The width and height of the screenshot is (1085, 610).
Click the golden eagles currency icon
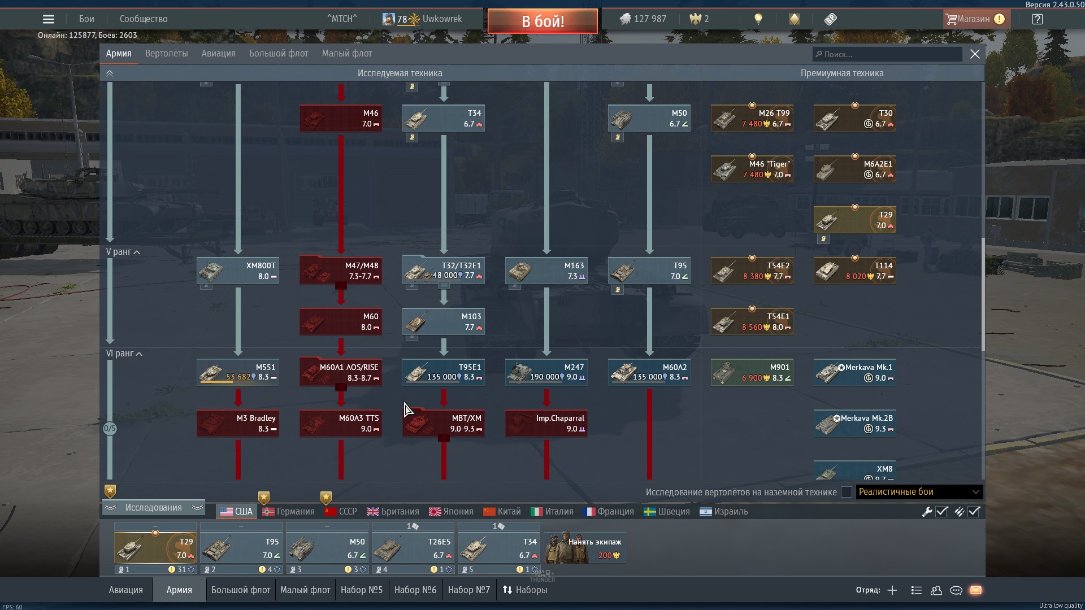[x=695, y=19]
